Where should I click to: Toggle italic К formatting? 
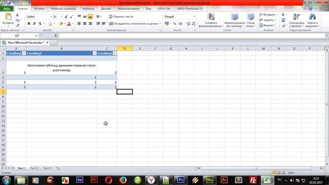34,24
